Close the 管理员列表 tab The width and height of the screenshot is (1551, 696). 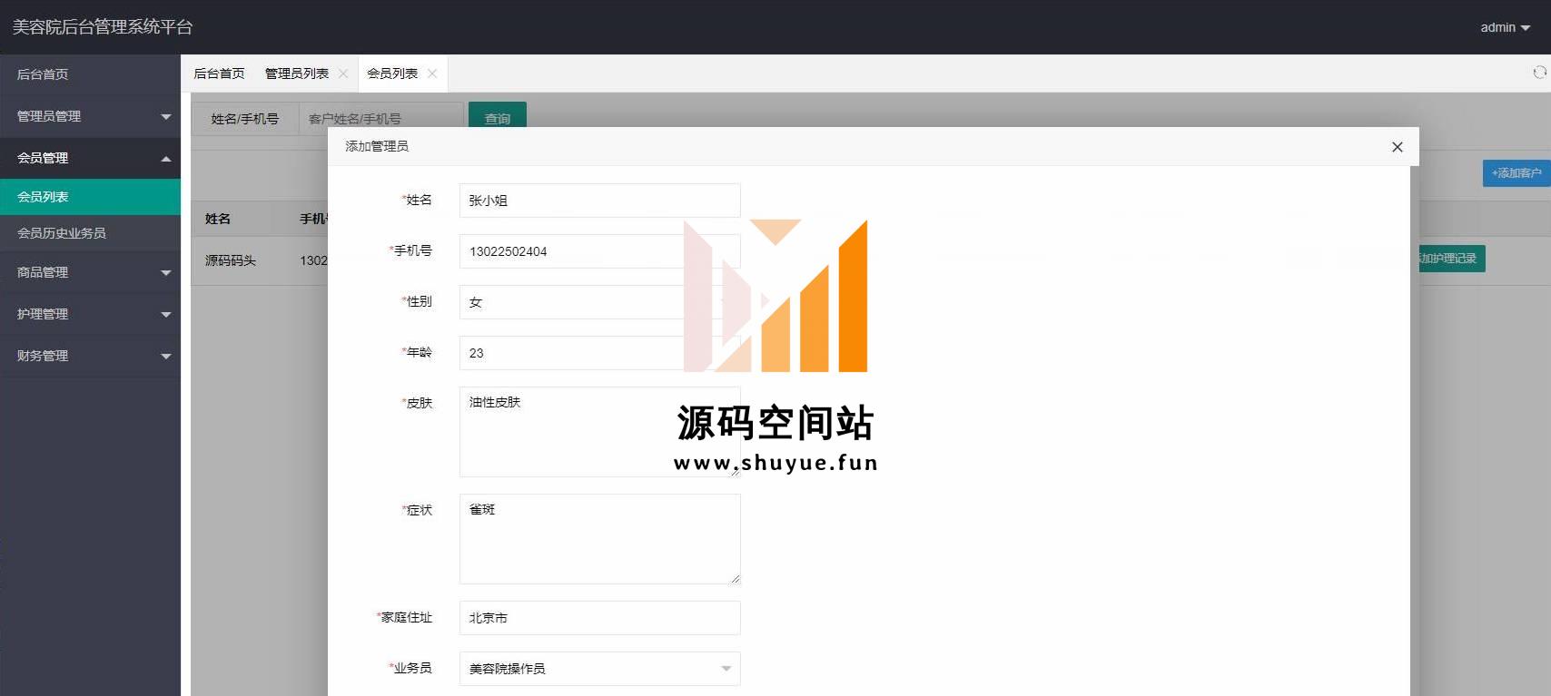pyautogui.click(x=343, y=74)
